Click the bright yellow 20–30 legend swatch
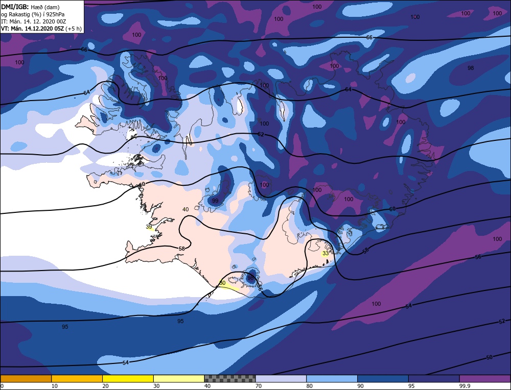Image resolution: width=511 pixels, height=390 pixels. click(x=128, y=378)
